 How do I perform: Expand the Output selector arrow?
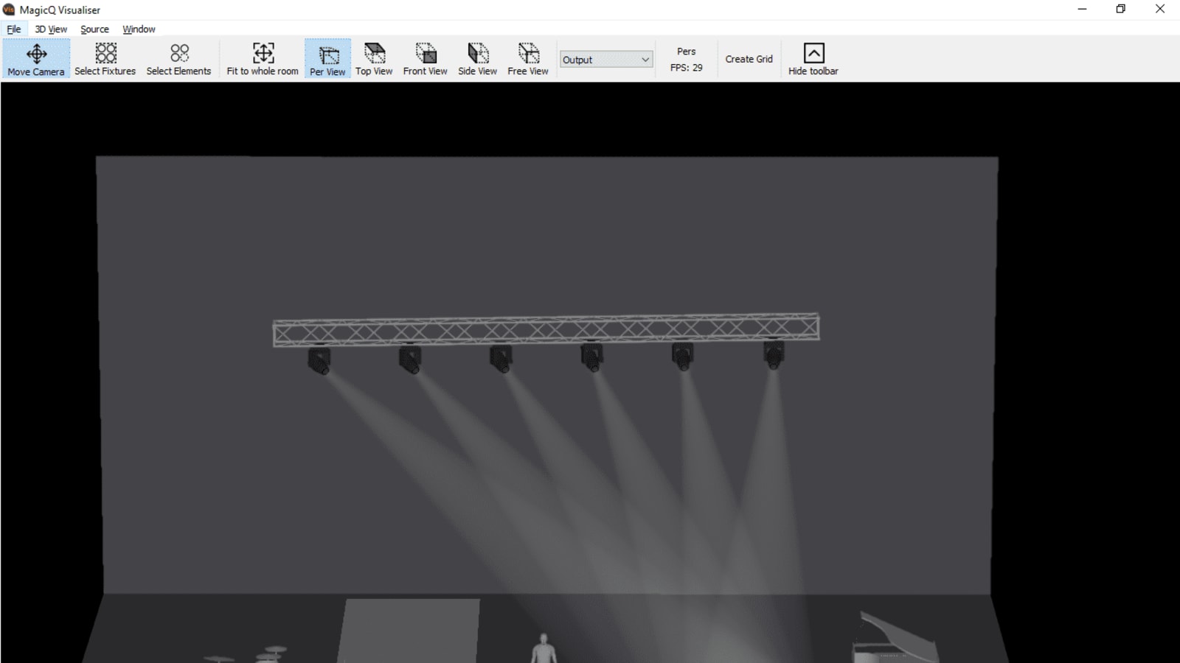[643, 59]
